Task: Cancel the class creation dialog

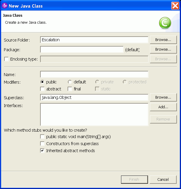Action: pyautogui.click(x=163, y=179)
